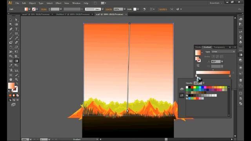Viewport: 251px width, 141px height.
Task: Select the Width tool
Action: click(x=11, y=52)
